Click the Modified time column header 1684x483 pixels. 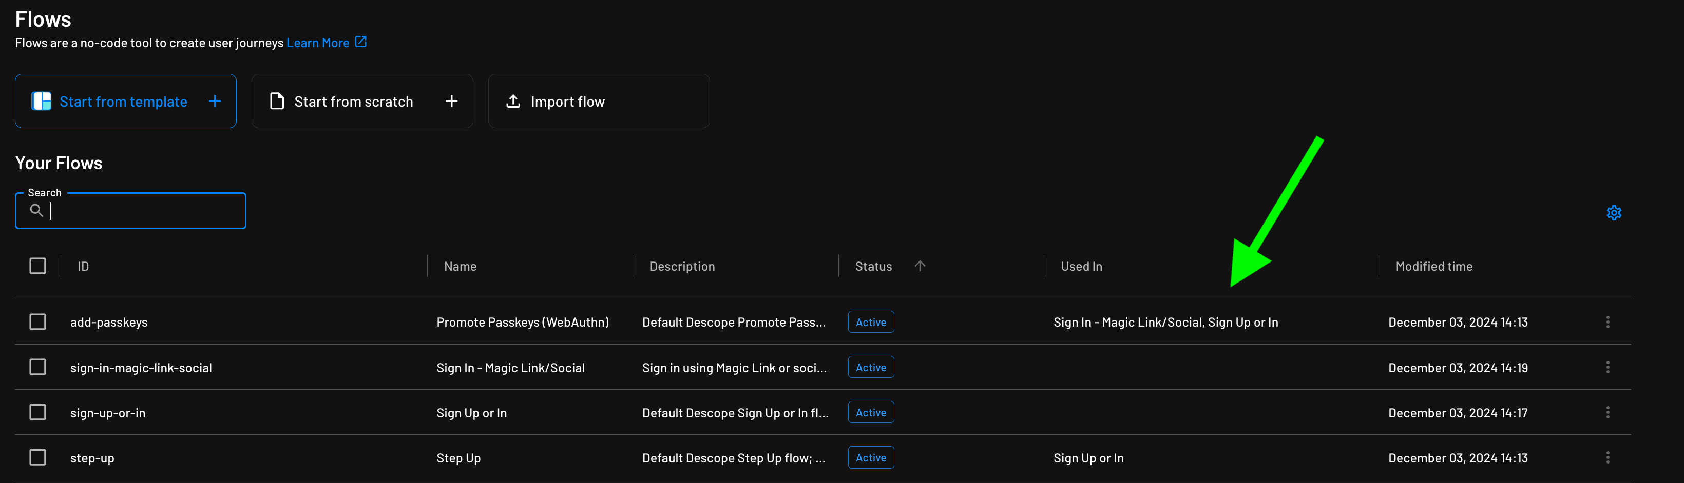point(1433,266)
